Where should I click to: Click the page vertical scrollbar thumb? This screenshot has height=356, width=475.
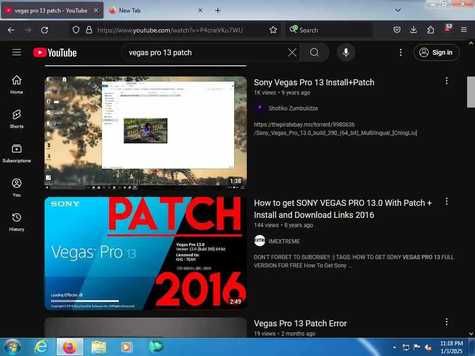(471, 92)
